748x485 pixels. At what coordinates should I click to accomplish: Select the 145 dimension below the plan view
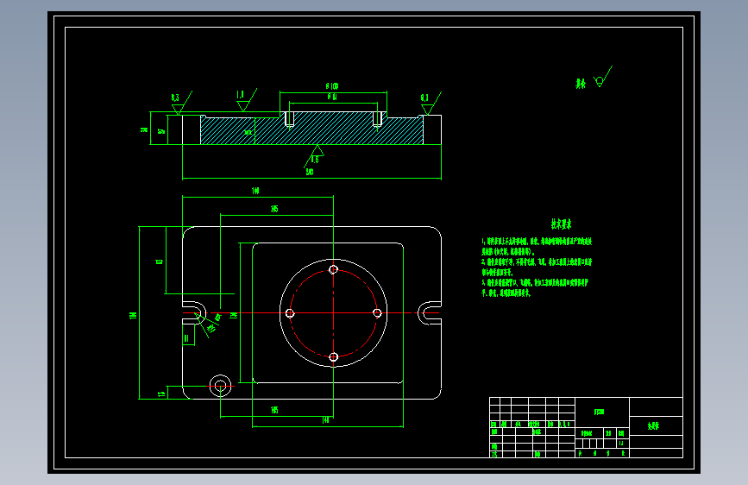tap(274, 410)
